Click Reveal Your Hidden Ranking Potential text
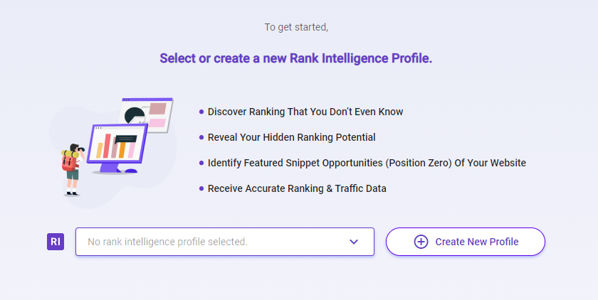Image resolution: width=598 pixels, height=300 pixels. coord(291,137)
